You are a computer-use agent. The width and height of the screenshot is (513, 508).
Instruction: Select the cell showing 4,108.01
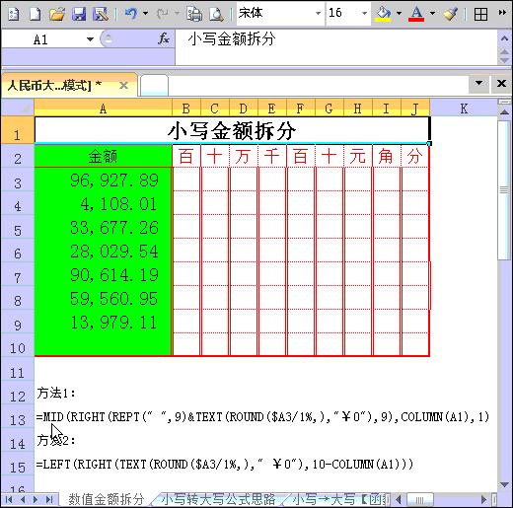[x=103, y=203]
